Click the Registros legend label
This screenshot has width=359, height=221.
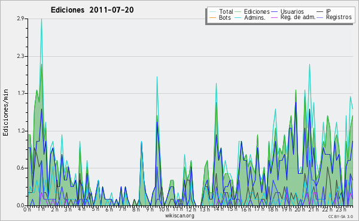click(x=339, y=17)
